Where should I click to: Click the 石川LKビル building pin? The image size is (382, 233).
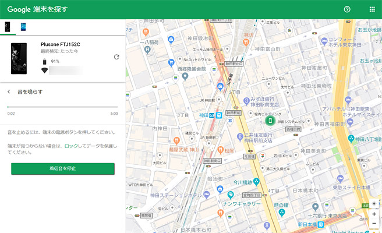point(295,155)
